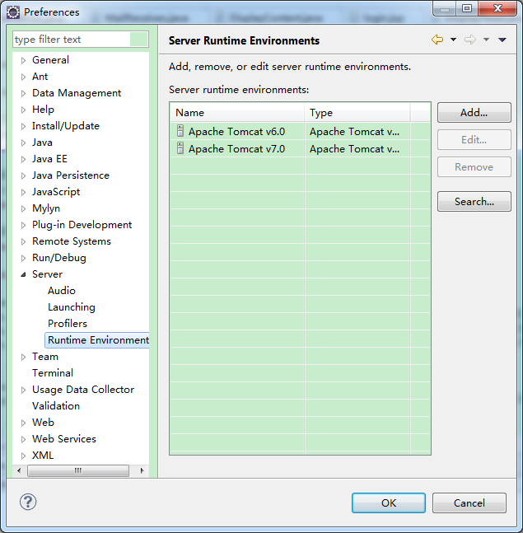
Task: Select the Mylyn preference label
Action: click(46, 208)
